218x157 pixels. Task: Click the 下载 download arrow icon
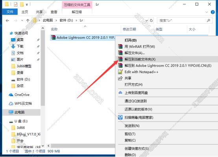13,46
